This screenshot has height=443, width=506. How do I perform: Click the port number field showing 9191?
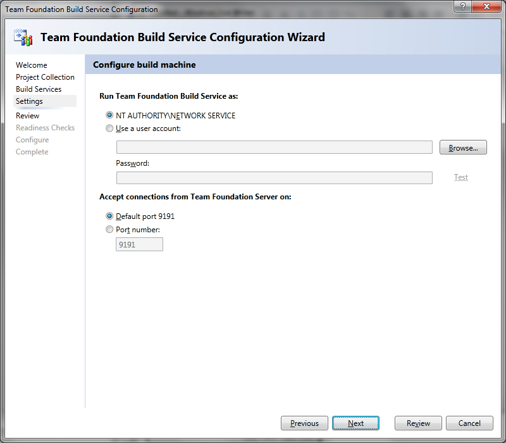click(x=139, y=244)
